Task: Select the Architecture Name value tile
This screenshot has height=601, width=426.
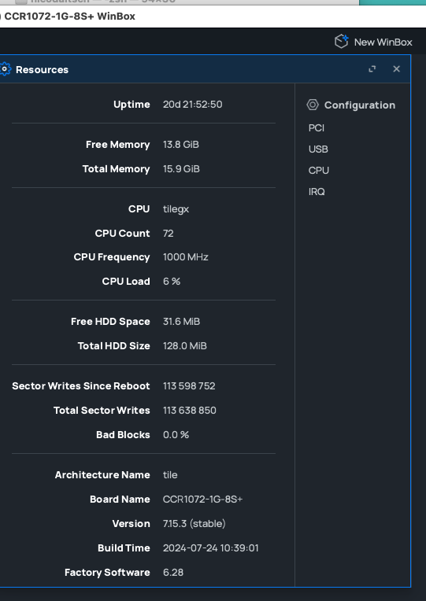Action: (x=170, y=475)
